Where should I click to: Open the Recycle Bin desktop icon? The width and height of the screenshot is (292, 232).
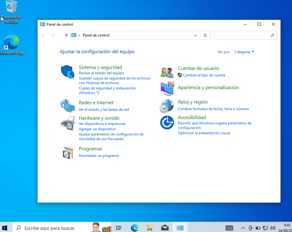tap(11, 12)
